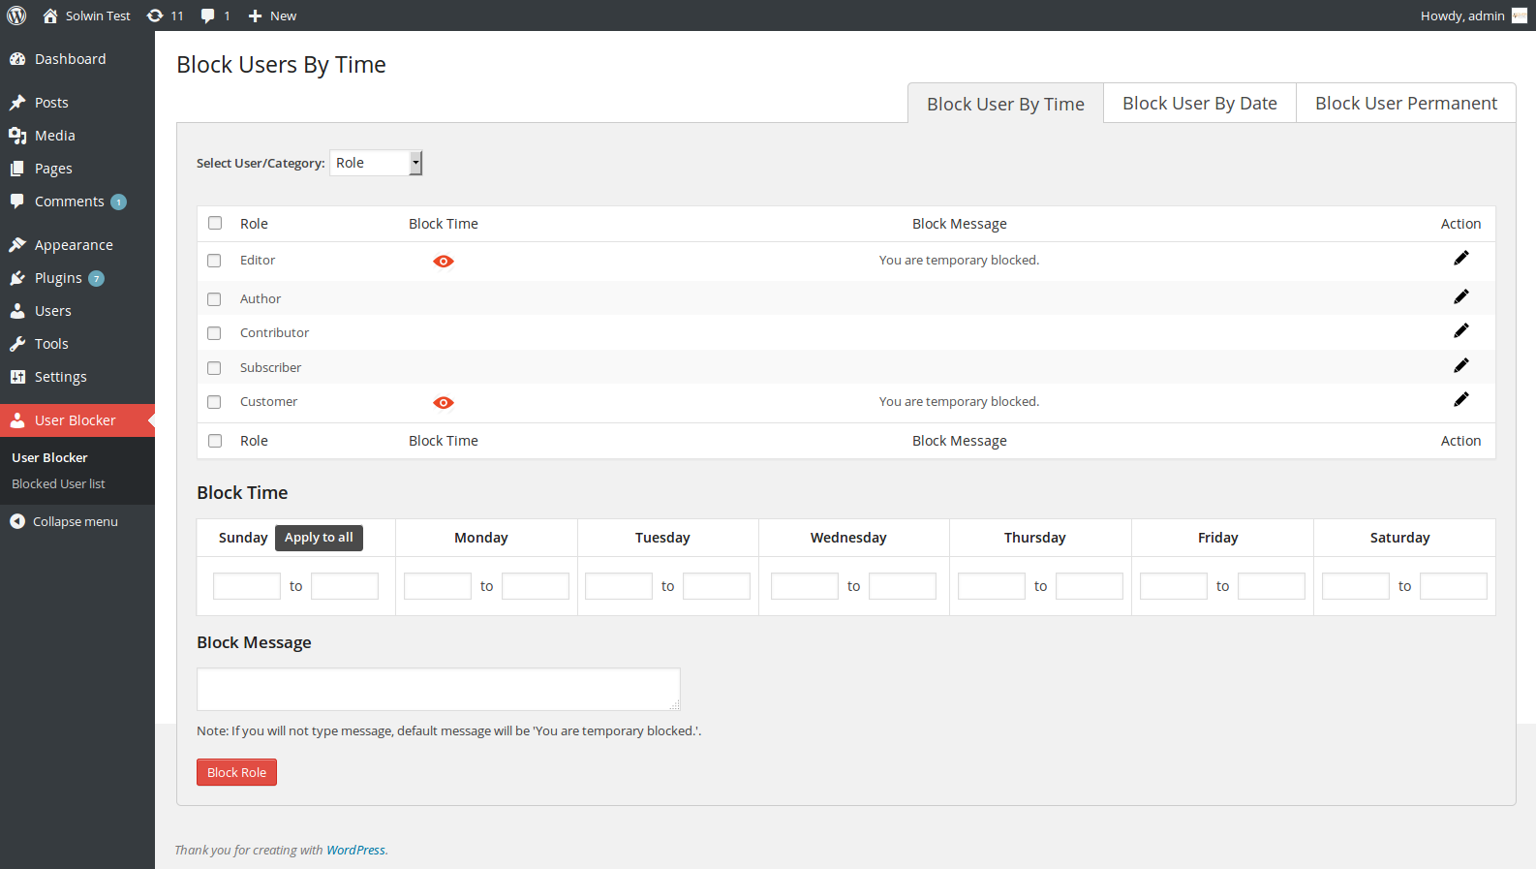
Task: Click the Users person icon
Action: (x=17, y=311)
